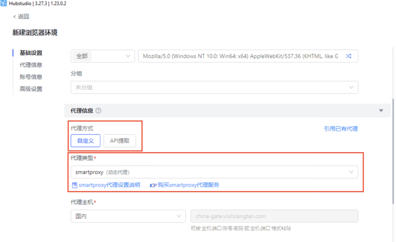Click the document icon before smartproxy代理设置说明

coord(75,185)
